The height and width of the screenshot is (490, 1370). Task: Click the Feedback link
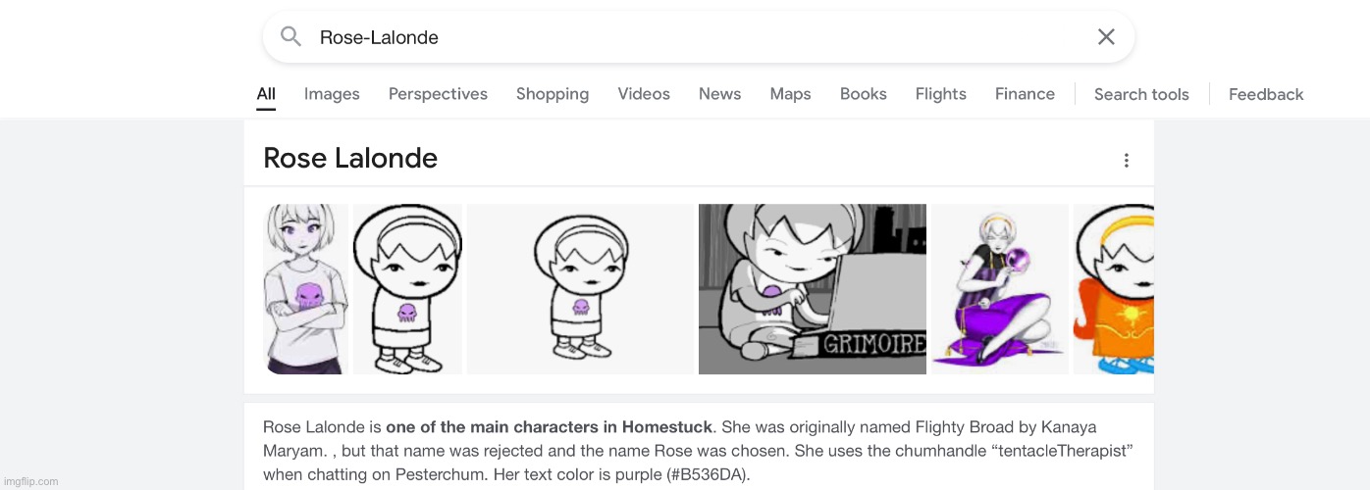[1266, 95]
